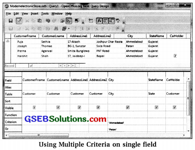Open the Refresh icon dropdown arrow
The height and width of the screenshot is (150, 195).
click(69, 28)
